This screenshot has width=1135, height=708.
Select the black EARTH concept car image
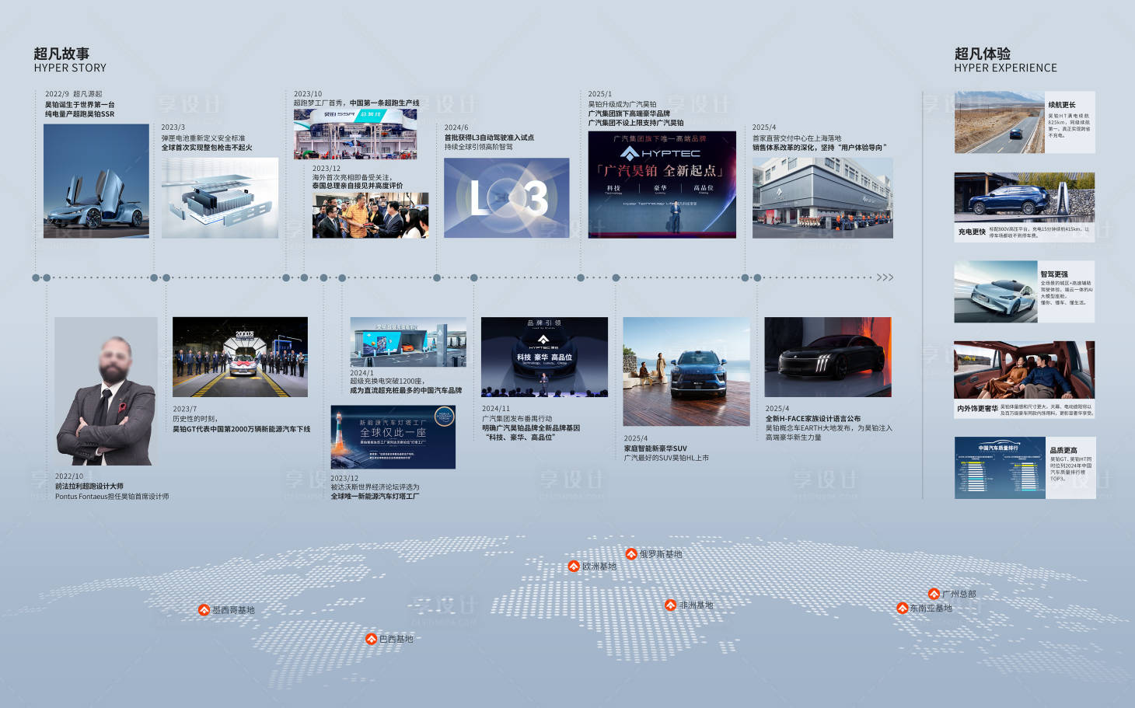point(828,357)
